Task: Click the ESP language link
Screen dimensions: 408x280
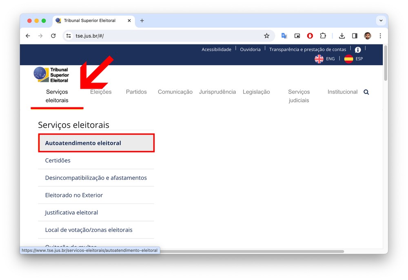Action: pos(359,59)
